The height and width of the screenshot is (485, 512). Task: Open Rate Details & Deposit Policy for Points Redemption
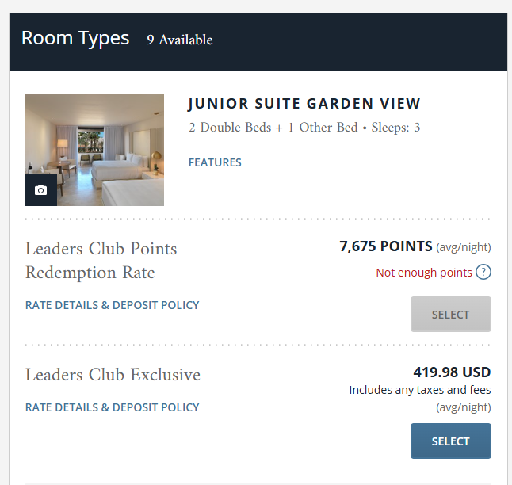(x=113, y=305)
